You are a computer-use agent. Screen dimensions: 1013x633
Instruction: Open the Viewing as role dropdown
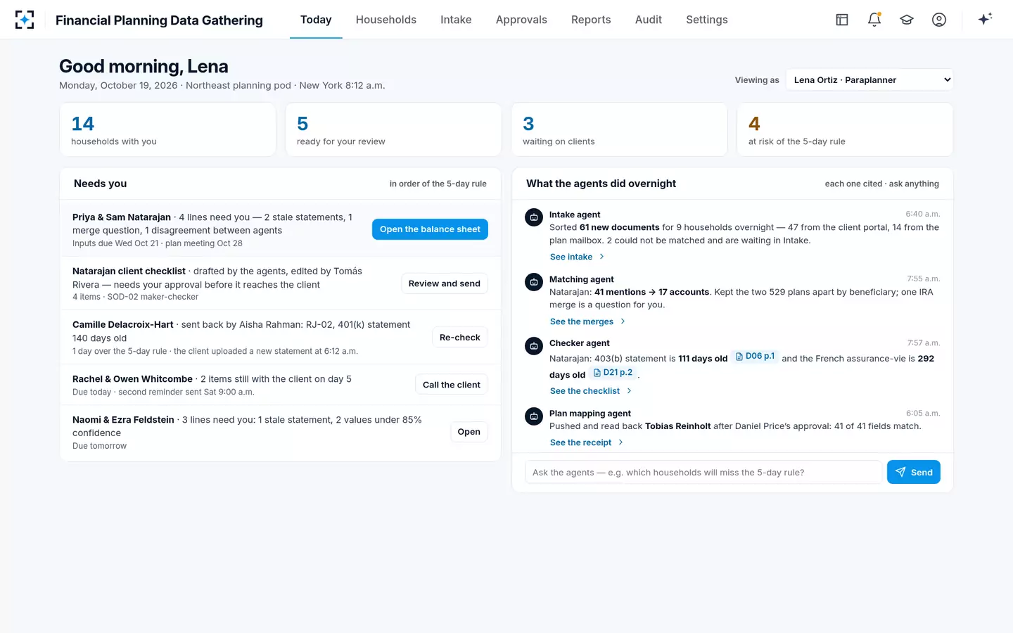869,79
